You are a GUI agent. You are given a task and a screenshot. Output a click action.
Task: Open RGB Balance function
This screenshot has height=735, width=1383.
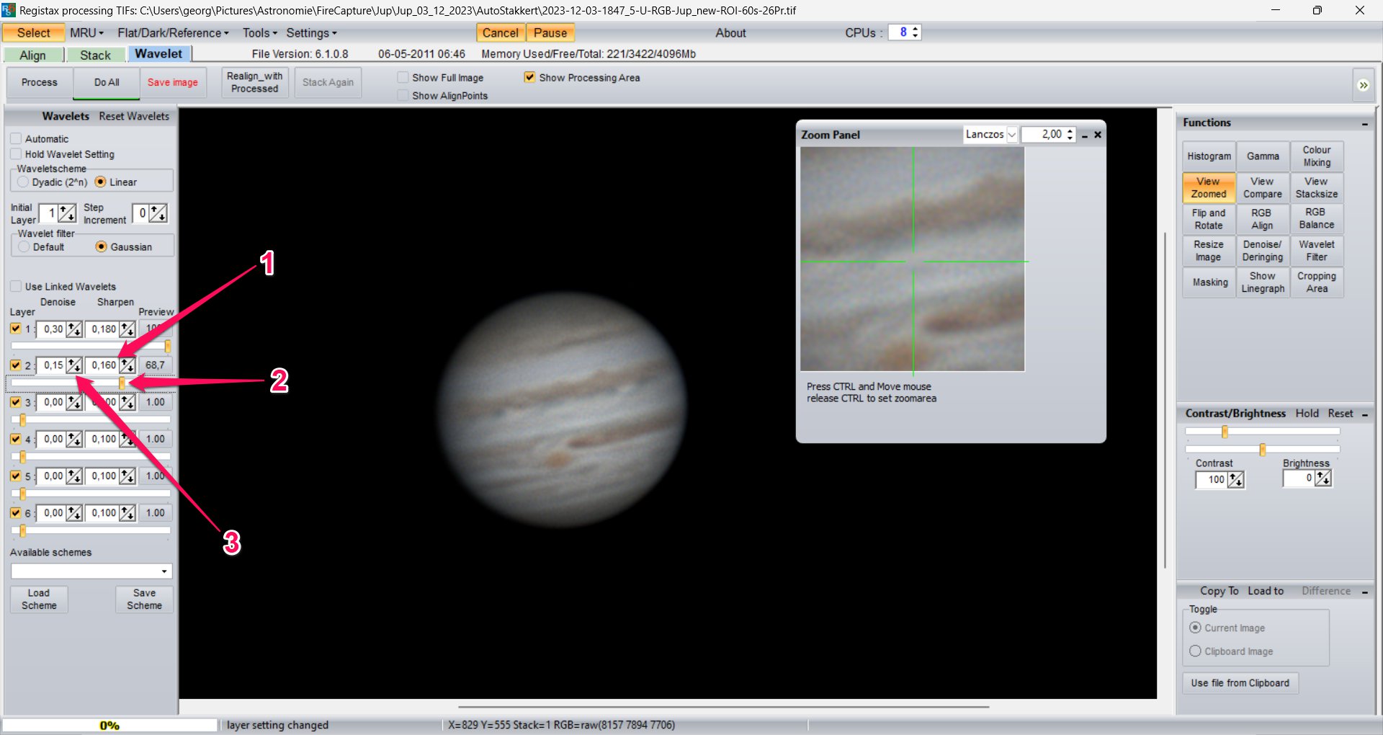1316,218
